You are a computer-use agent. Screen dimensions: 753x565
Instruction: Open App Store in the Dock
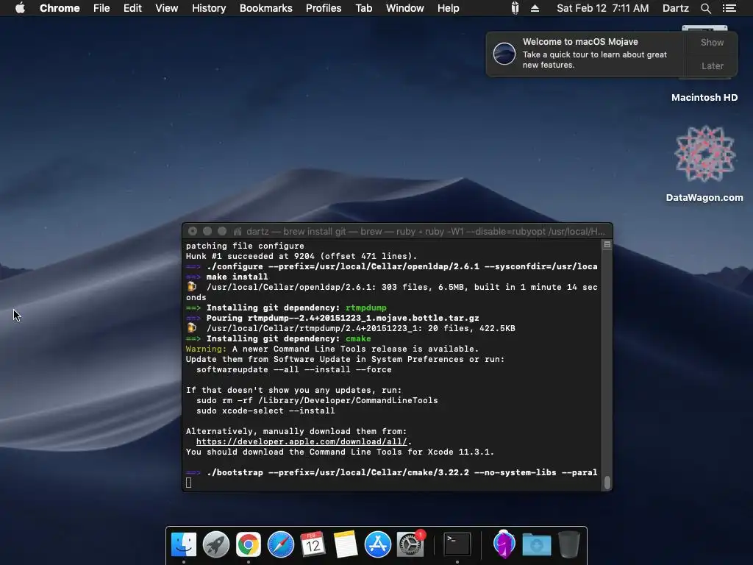point(377,545)
